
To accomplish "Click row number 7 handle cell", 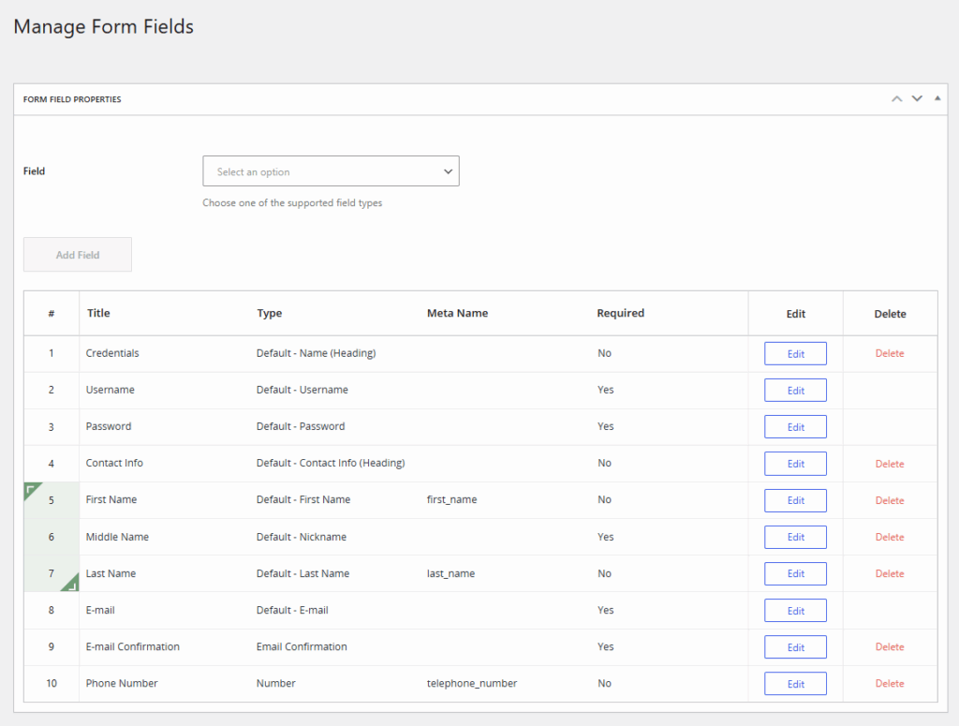I will (52, 573).
